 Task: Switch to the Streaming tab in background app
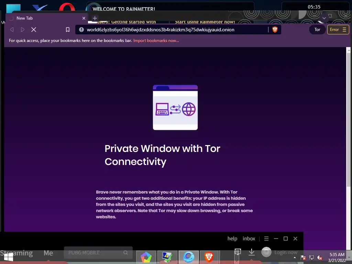[x=16, y=253]
